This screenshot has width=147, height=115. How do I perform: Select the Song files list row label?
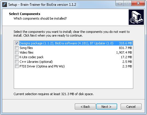26,48
